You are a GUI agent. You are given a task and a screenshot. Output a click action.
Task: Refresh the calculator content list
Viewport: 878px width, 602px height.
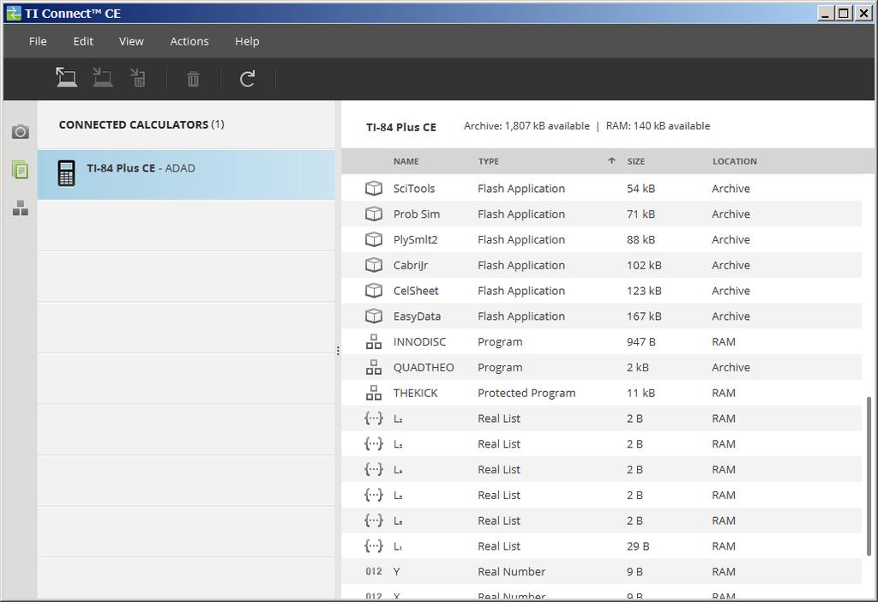tap(248, 78)
